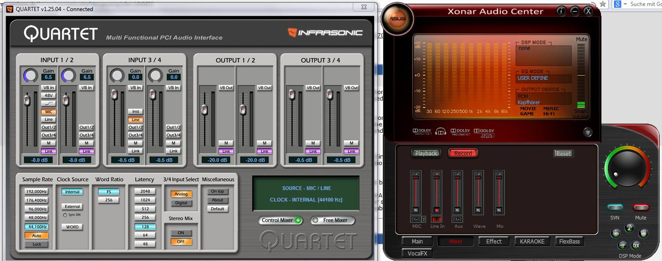Toggle the high-pass filter button on Input 1
This screenshot has height=261, width=662.
(49, 103)
